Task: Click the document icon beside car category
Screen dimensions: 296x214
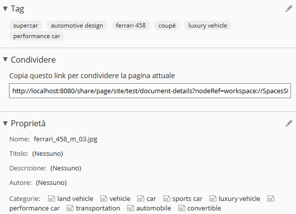Action: pyautogui.click(x=141, y=198)
